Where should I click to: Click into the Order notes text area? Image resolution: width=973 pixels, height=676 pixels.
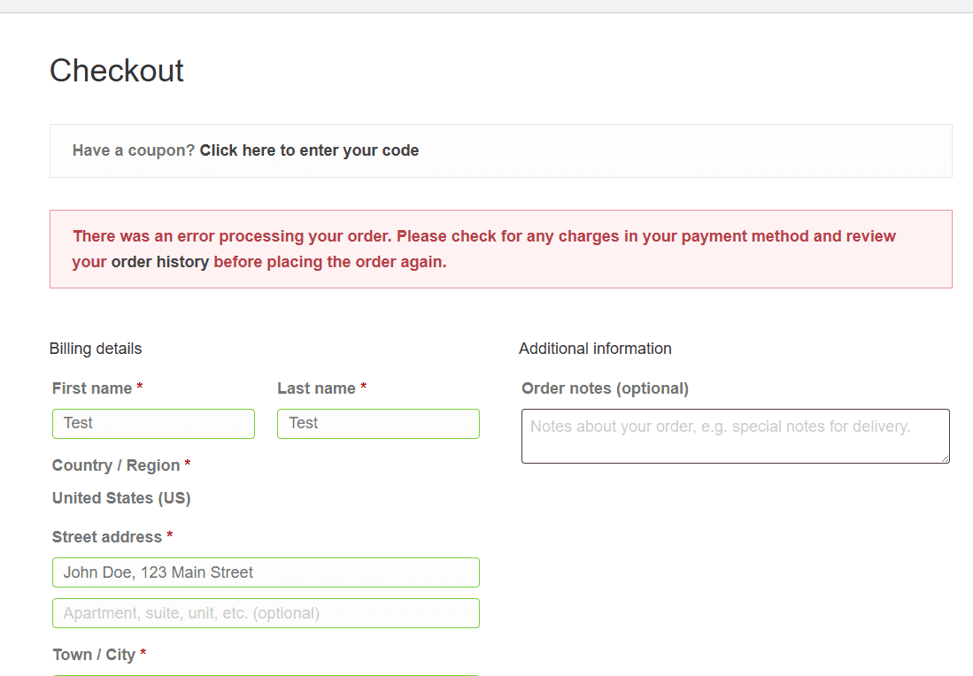pyautogui.click(x=736, y=436)
